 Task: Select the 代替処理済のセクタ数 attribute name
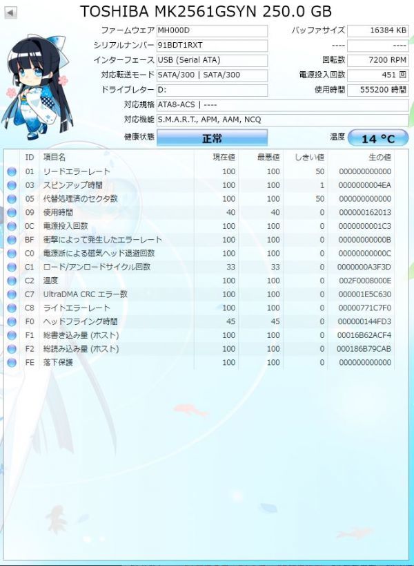[80, 199]
